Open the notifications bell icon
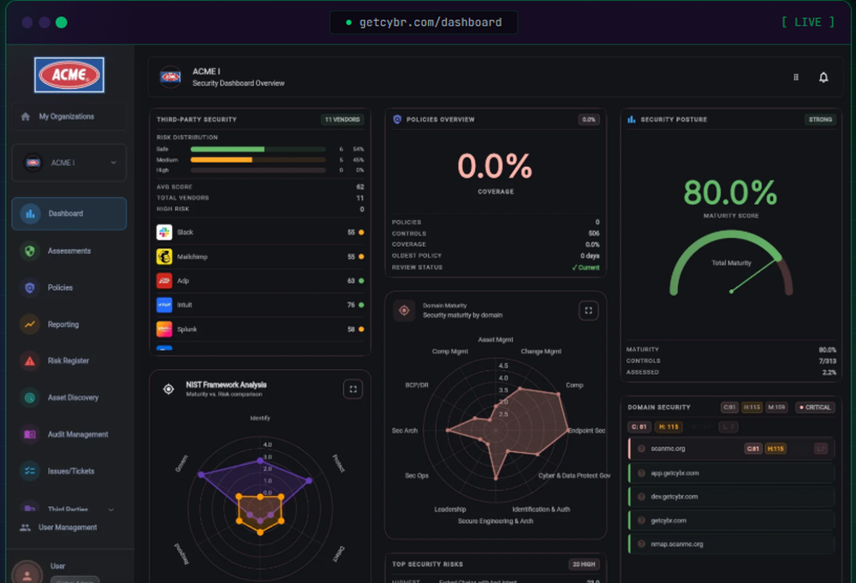This screenshot has width=856, height=583. [823, 78]
